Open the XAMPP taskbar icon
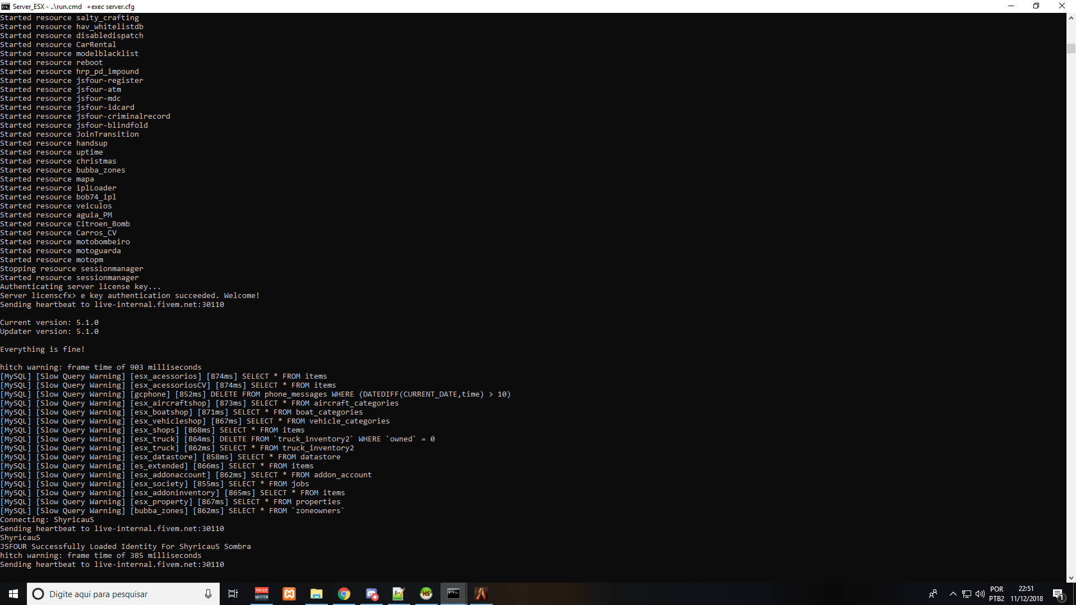The image size is (1076, 605). pos(289,593)
